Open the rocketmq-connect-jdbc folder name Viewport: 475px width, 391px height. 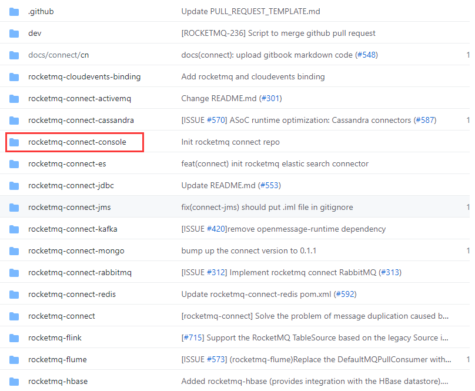pos(71,185)
